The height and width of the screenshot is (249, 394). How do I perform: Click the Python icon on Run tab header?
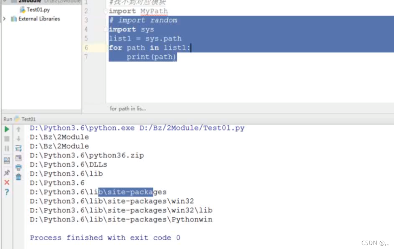(x=17, y=119)
